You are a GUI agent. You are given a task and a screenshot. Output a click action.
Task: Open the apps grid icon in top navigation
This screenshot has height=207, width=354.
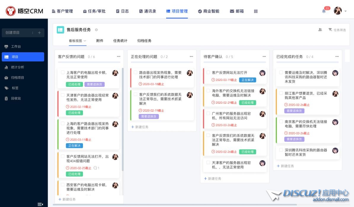(256, 11)
